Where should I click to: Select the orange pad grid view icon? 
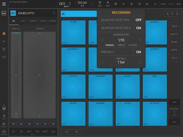tap(4, 33)
